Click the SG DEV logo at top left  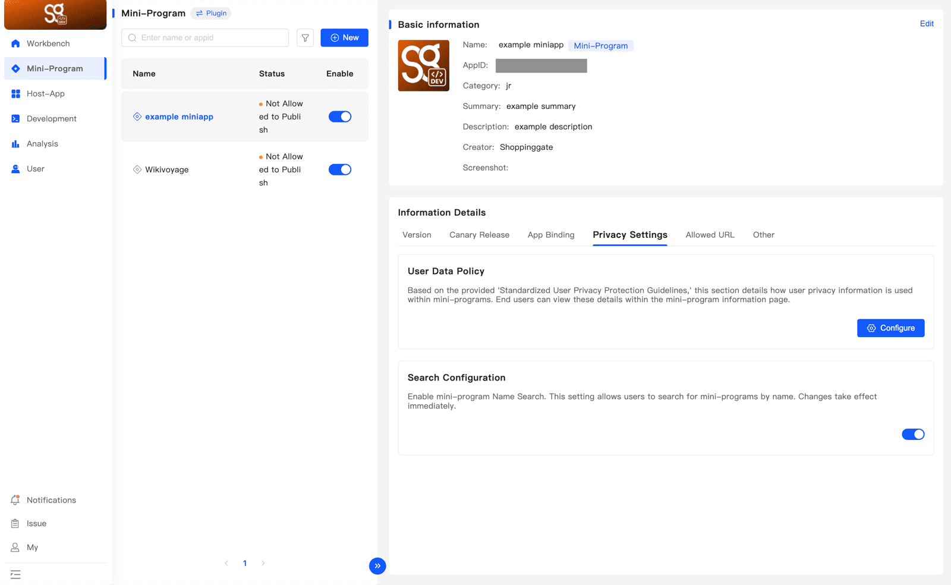tap(55, 14)
